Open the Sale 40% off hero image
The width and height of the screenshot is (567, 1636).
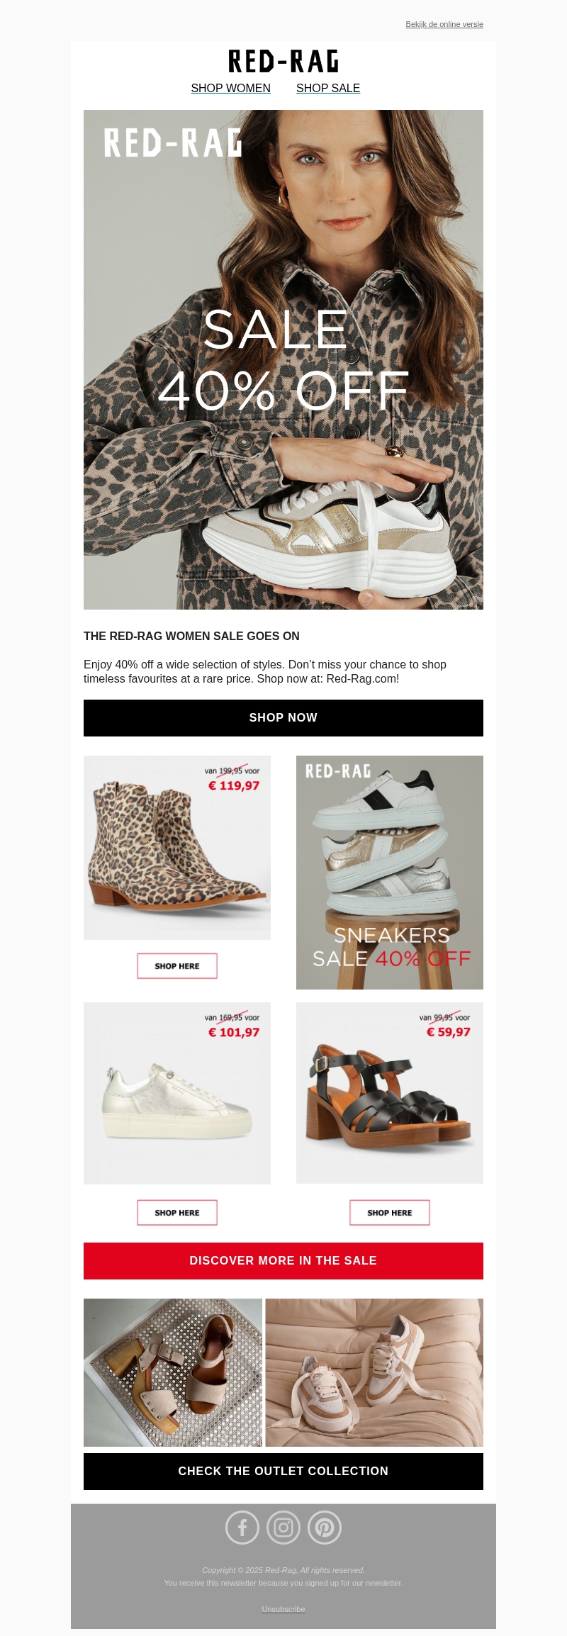(283, 359)
